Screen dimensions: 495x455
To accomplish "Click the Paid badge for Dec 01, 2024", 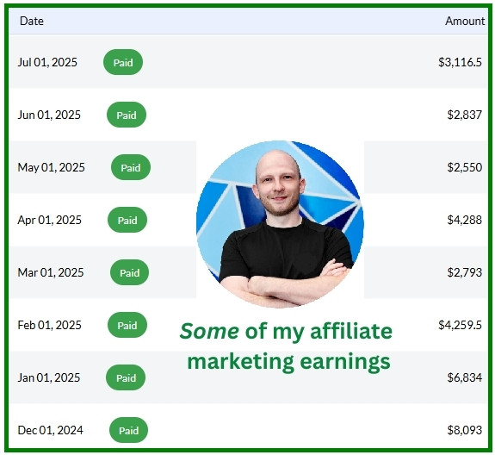I will pyautogui.click(x=128, y=430).
